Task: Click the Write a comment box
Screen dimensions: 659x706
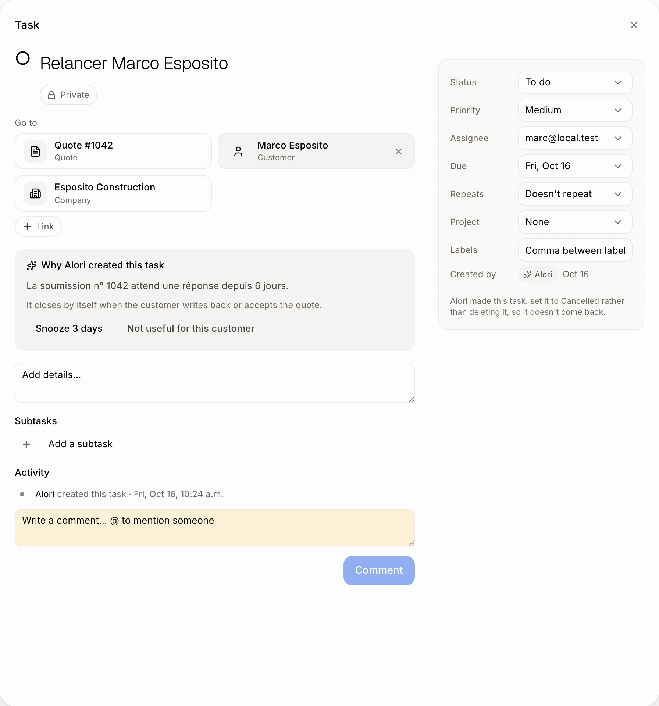Action: pyautogui.click(x=215, y=528)
